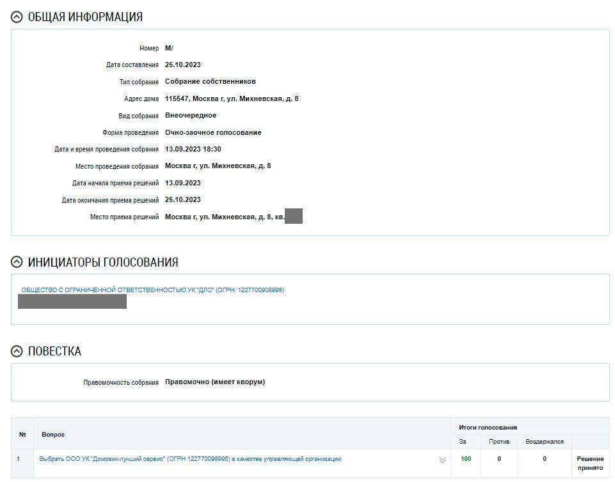Viewport: 615px width, 482px height.
Task: Collapse the ИНИЦИАТОРЫ ГОЛОСОВАНИЯ chevron icon
Action: 17,262
